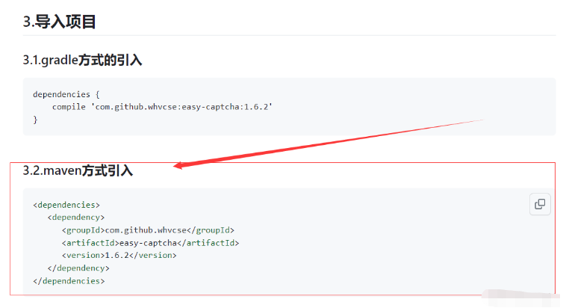Image resolution: width=563 pixels, height=308 pixels.
Task: Click the compile 'com.github.whvcse:easy-captcha:1.6.2' line
Action: pos(162,107)
